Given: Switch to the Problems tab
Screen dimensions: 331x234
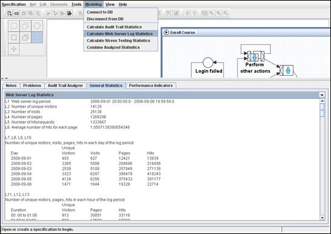Looking at the screenshot, I should tap(32, 85).
